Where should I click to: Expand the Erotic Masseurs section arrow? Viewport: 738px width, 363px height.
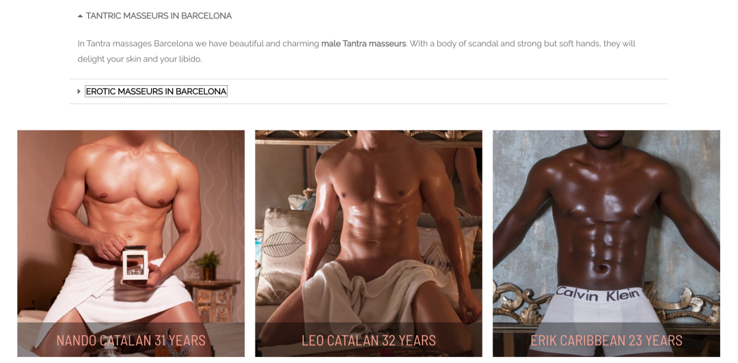point(79,91)
